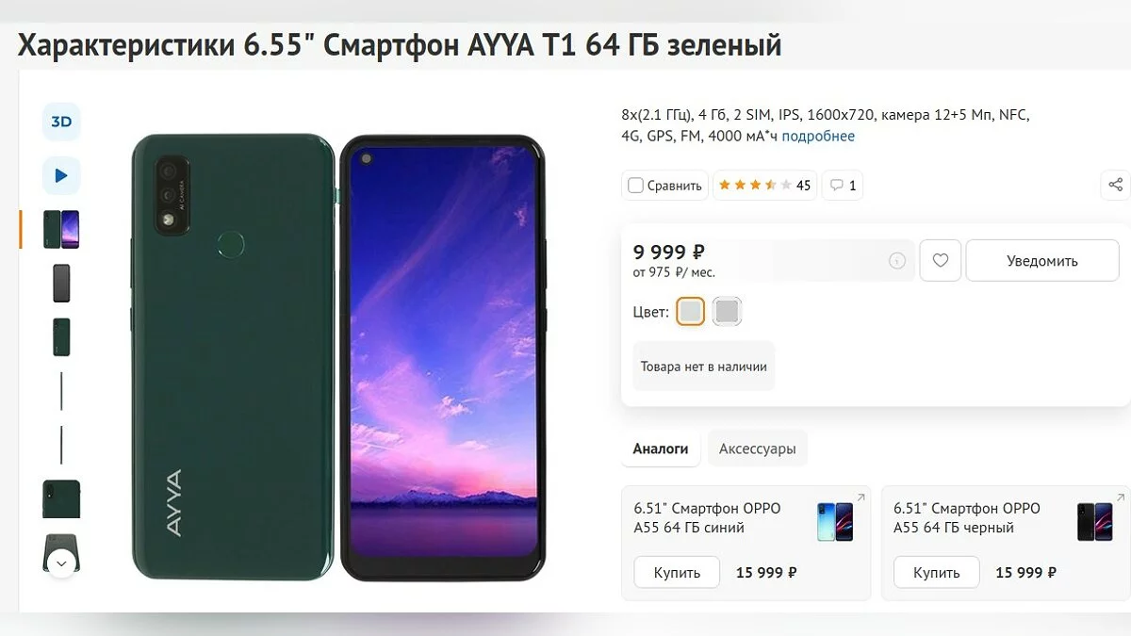Open the 3D view of the phone
Image resolution: width=1131 pixels, height=636 pixels.
(x=61, y=122)
